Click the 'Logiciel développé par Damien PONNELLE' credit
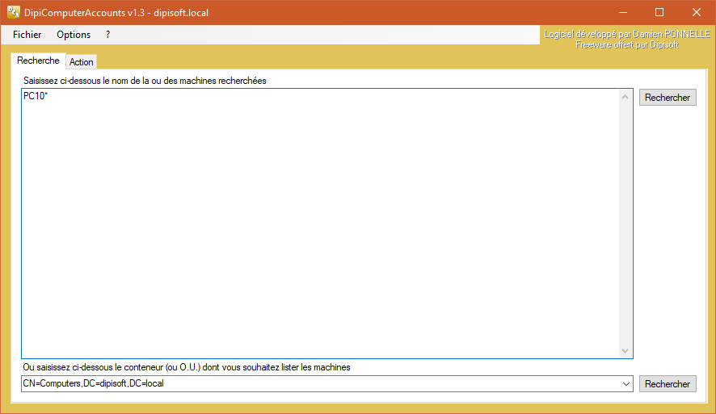The image size is (716, 414). [626, 35]
